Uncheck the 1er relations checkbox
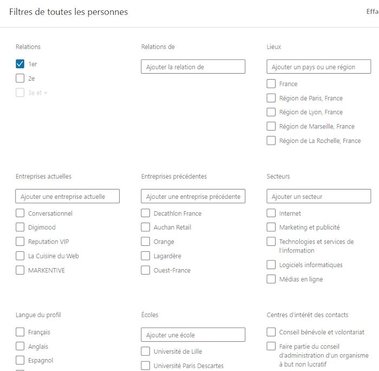This screenshot has height=371, width=379. (20, 64)
